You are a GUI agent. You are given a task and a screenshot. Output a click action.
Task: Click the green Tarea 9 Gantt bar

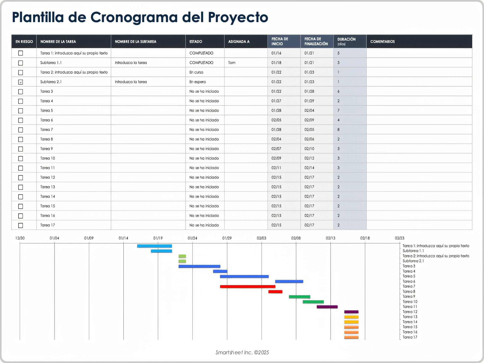pos(299,297)
